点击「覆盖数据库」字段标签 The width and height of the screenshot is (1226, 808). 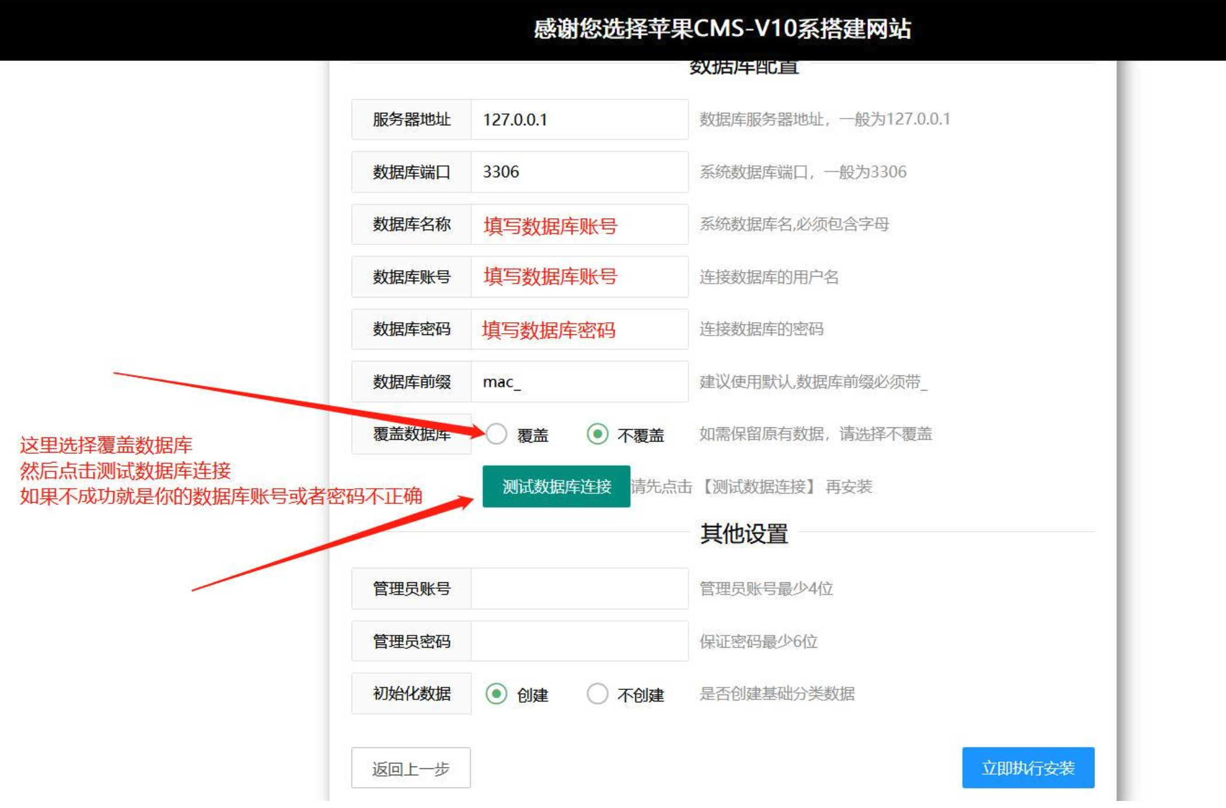point(411,435)
